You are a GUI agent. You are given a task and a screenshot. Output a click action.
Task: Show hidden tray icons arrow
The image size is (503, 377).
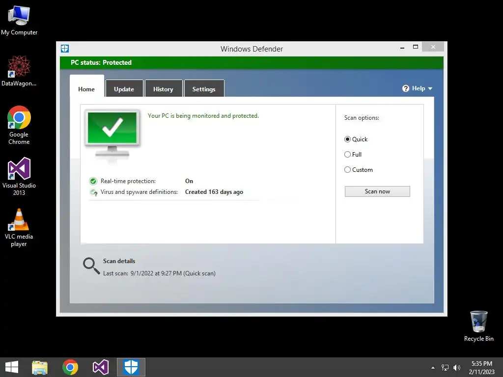click(433, 368)
